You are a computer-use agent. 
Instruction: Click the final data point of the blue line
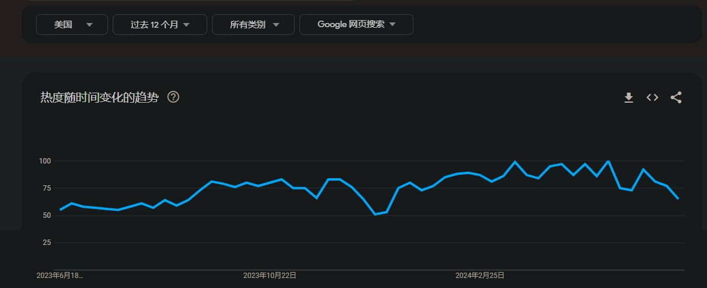[678, 199]
